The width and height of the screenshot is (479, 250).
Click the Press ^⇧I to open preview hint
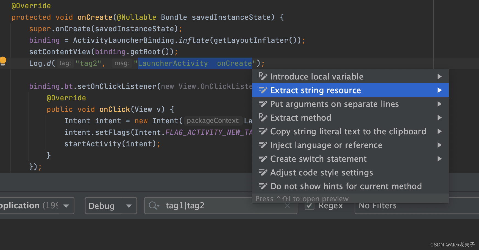click(x=302, y=198)
